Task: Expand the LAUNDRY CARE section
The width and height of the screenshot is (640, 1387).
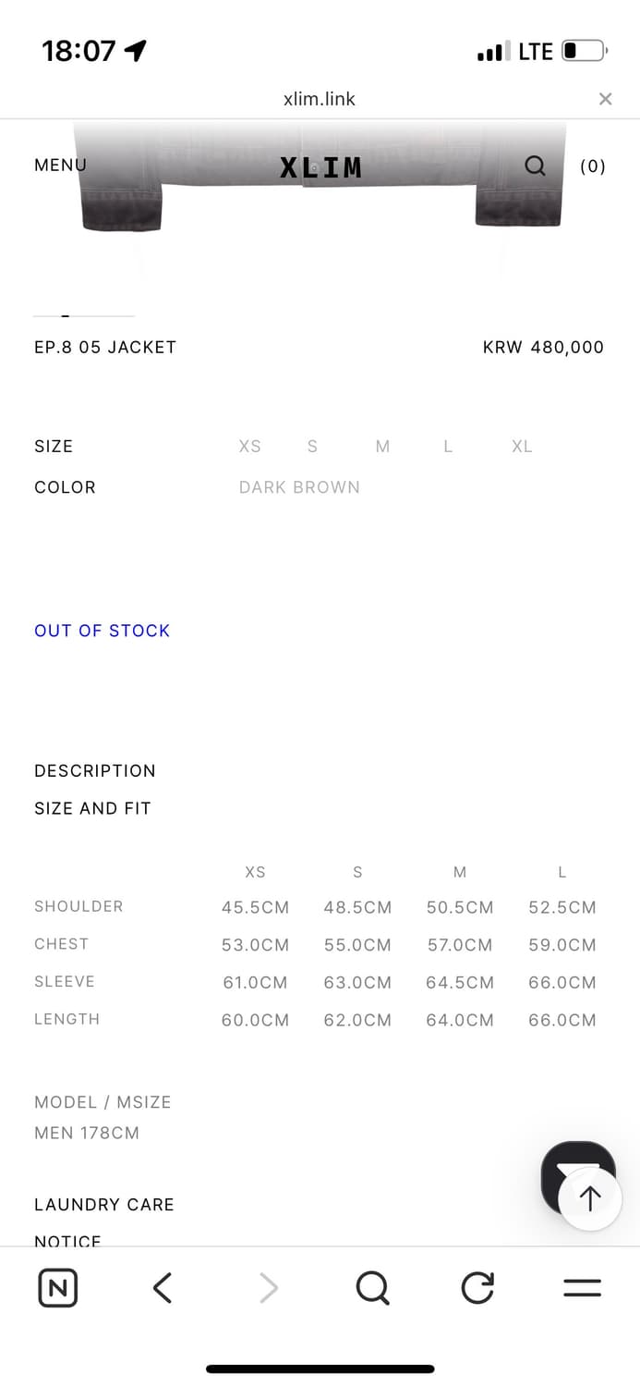Action: pyautogui.click(x=104, y=1205)
